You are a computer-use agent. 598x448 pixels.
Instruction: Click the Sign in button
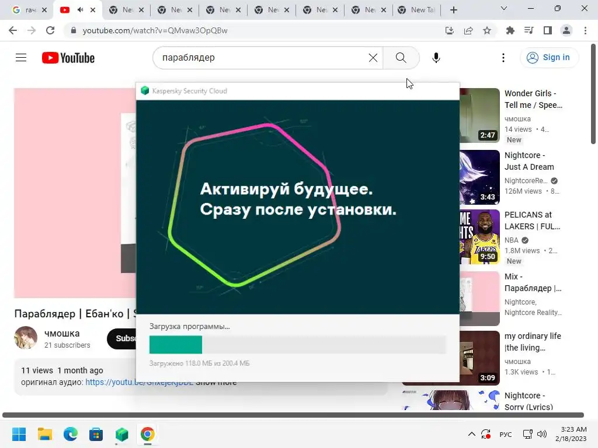[549, 58]
